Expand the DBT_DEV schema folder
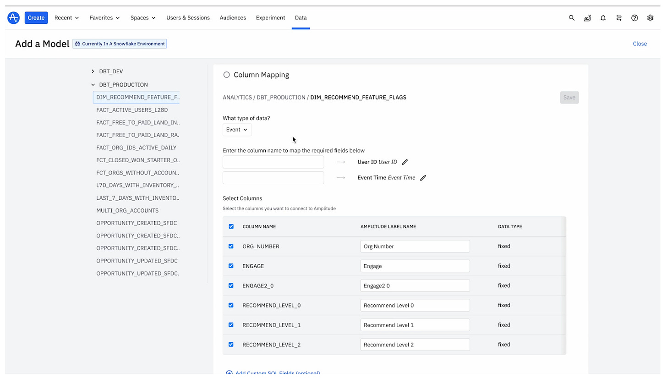This screenshot has height=378, width=667. [x=93, y=71]
